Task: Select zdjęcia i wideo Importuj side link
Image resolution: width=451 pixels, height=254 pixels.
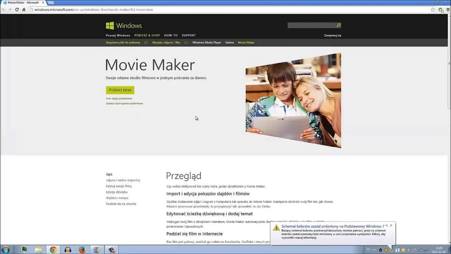Action: 123,180
